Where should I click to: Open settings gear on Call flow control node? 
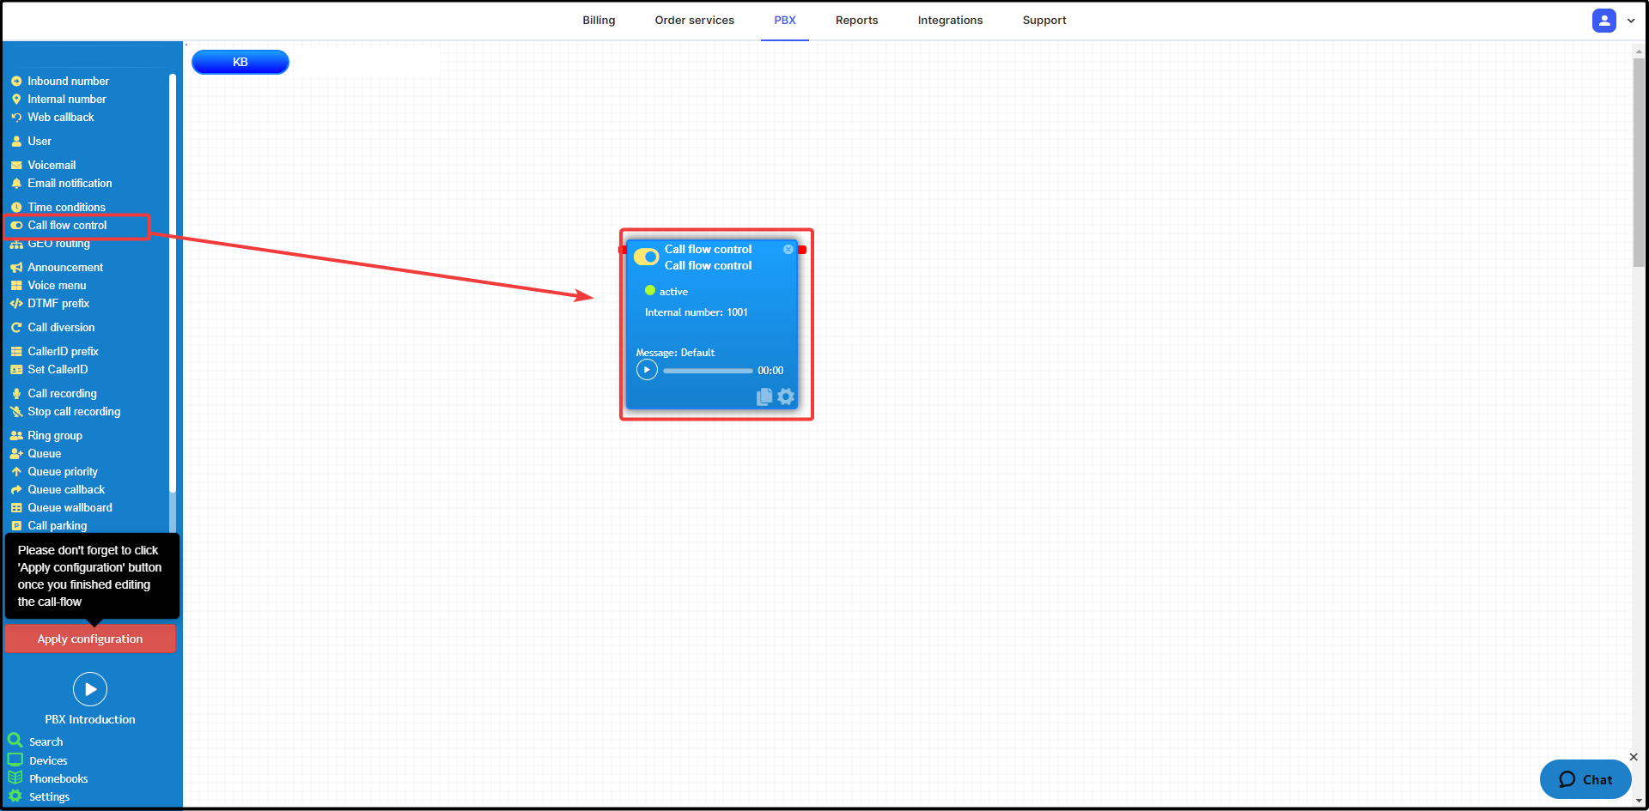coord(786,396)
